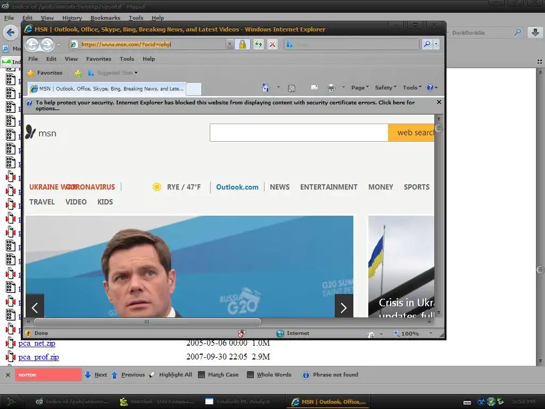Open recent pages dropdown beside the forward button
Image resolution: width=545 pixels, height=409 pixels.
59,45
